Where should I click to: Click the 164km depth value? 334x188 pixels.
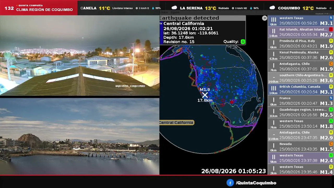pyautogui.click(x=273, y=82)
